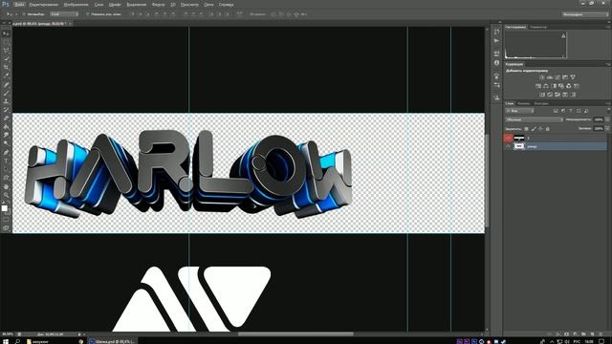Select the Pen tool
The height and width of the screenshot is (344, 612).
pyautogui.click(x=6, y=153)
